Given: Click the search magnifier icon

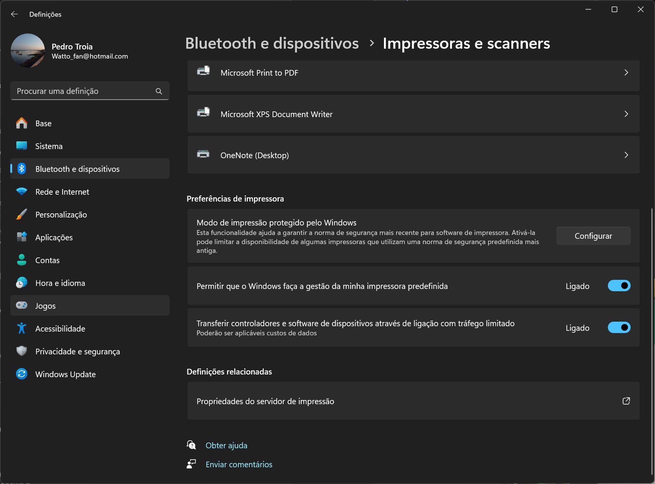Looking at the screenshot, I should click(159, 91).
